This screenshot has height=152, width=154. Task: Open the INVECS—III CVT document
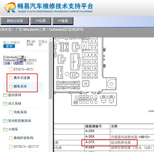[26, 147]
